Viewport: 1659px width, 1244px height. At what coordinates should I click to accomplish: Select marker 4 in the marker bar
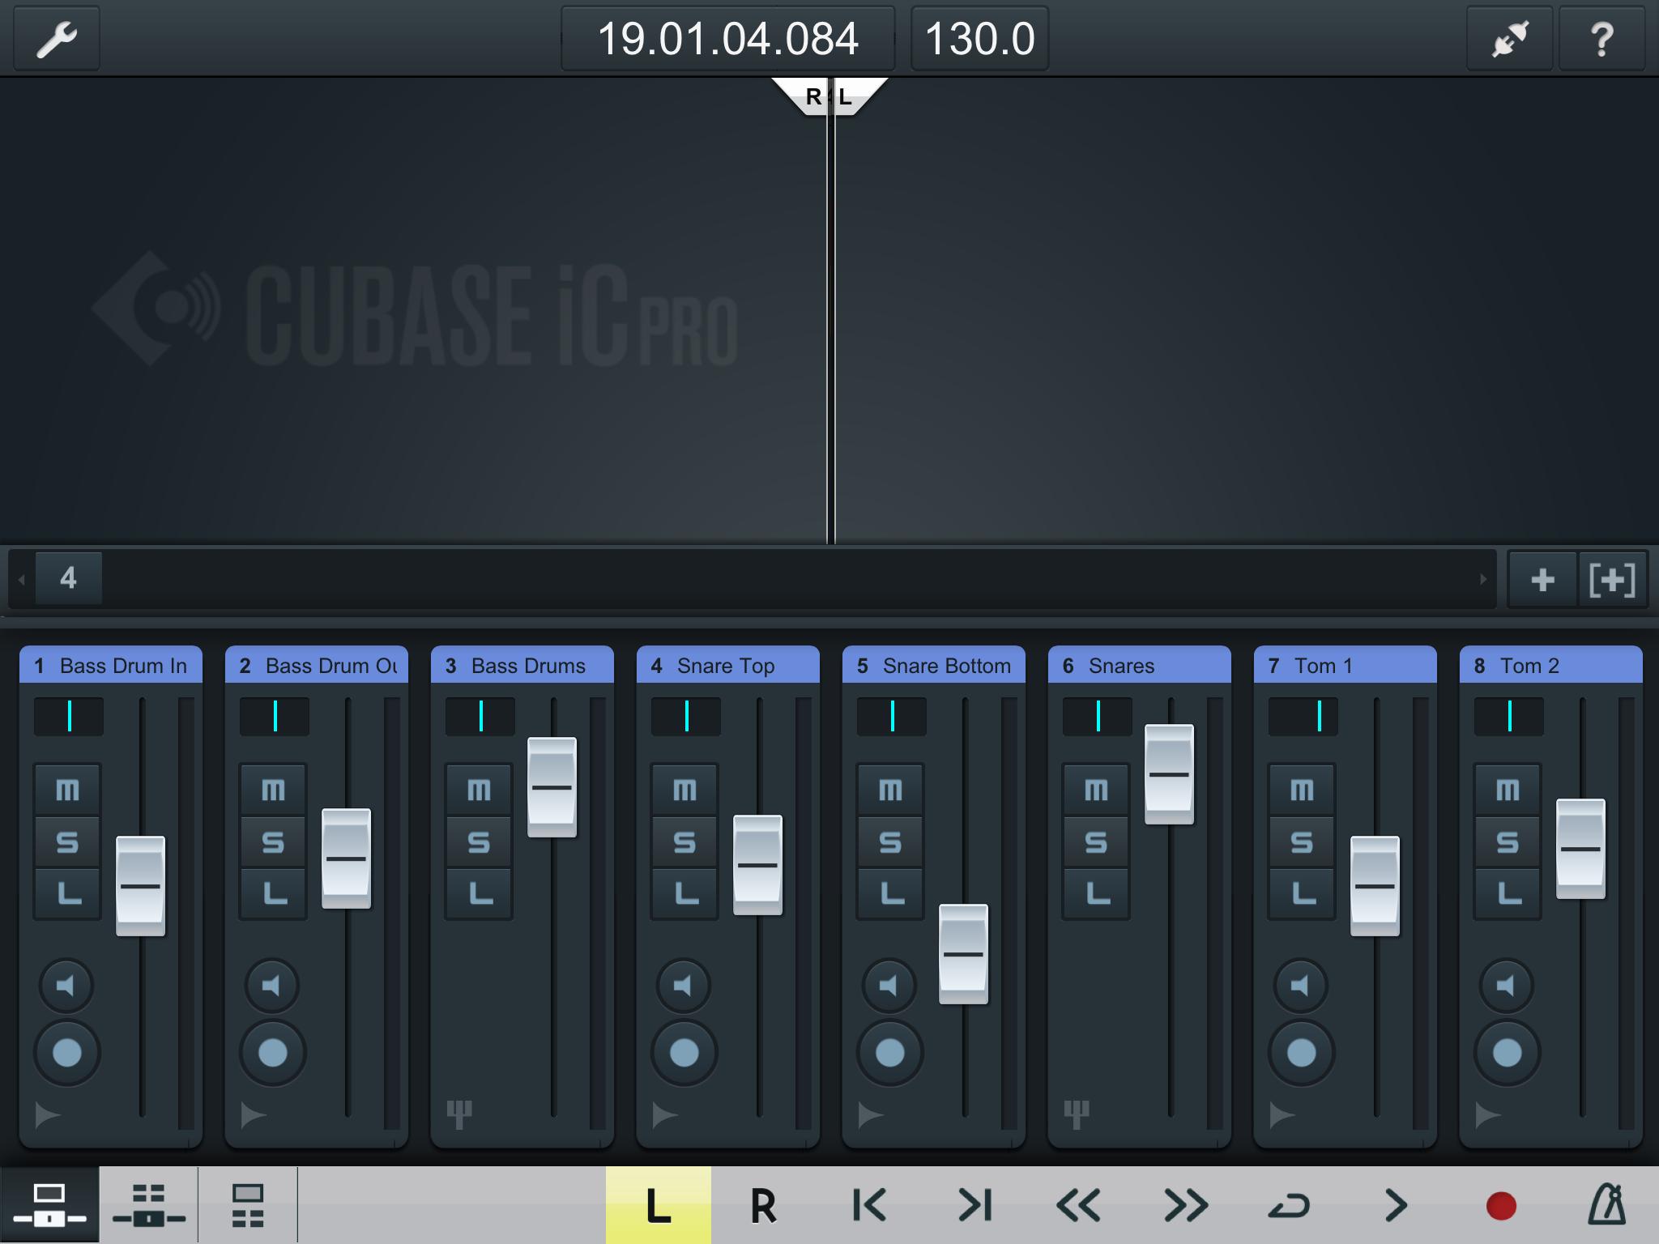(x=68, y=578)
